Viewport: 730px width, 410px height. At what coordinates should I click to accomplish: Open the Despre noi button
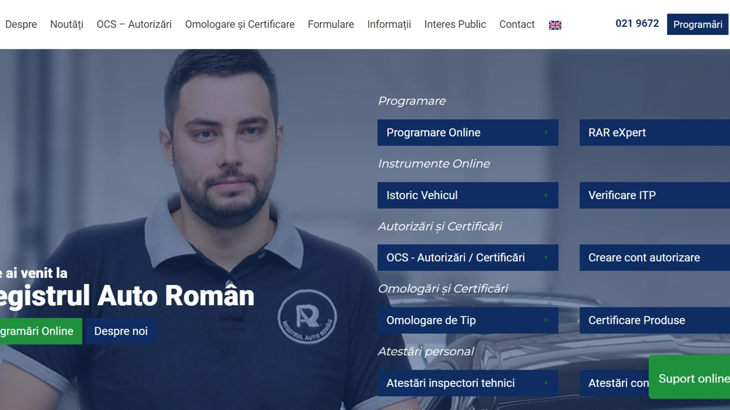pos(121,331)
